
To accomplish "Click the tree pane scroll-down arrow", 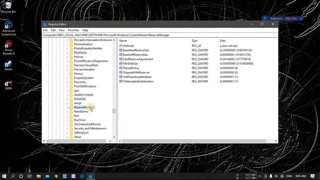I will tap(114, 137).
